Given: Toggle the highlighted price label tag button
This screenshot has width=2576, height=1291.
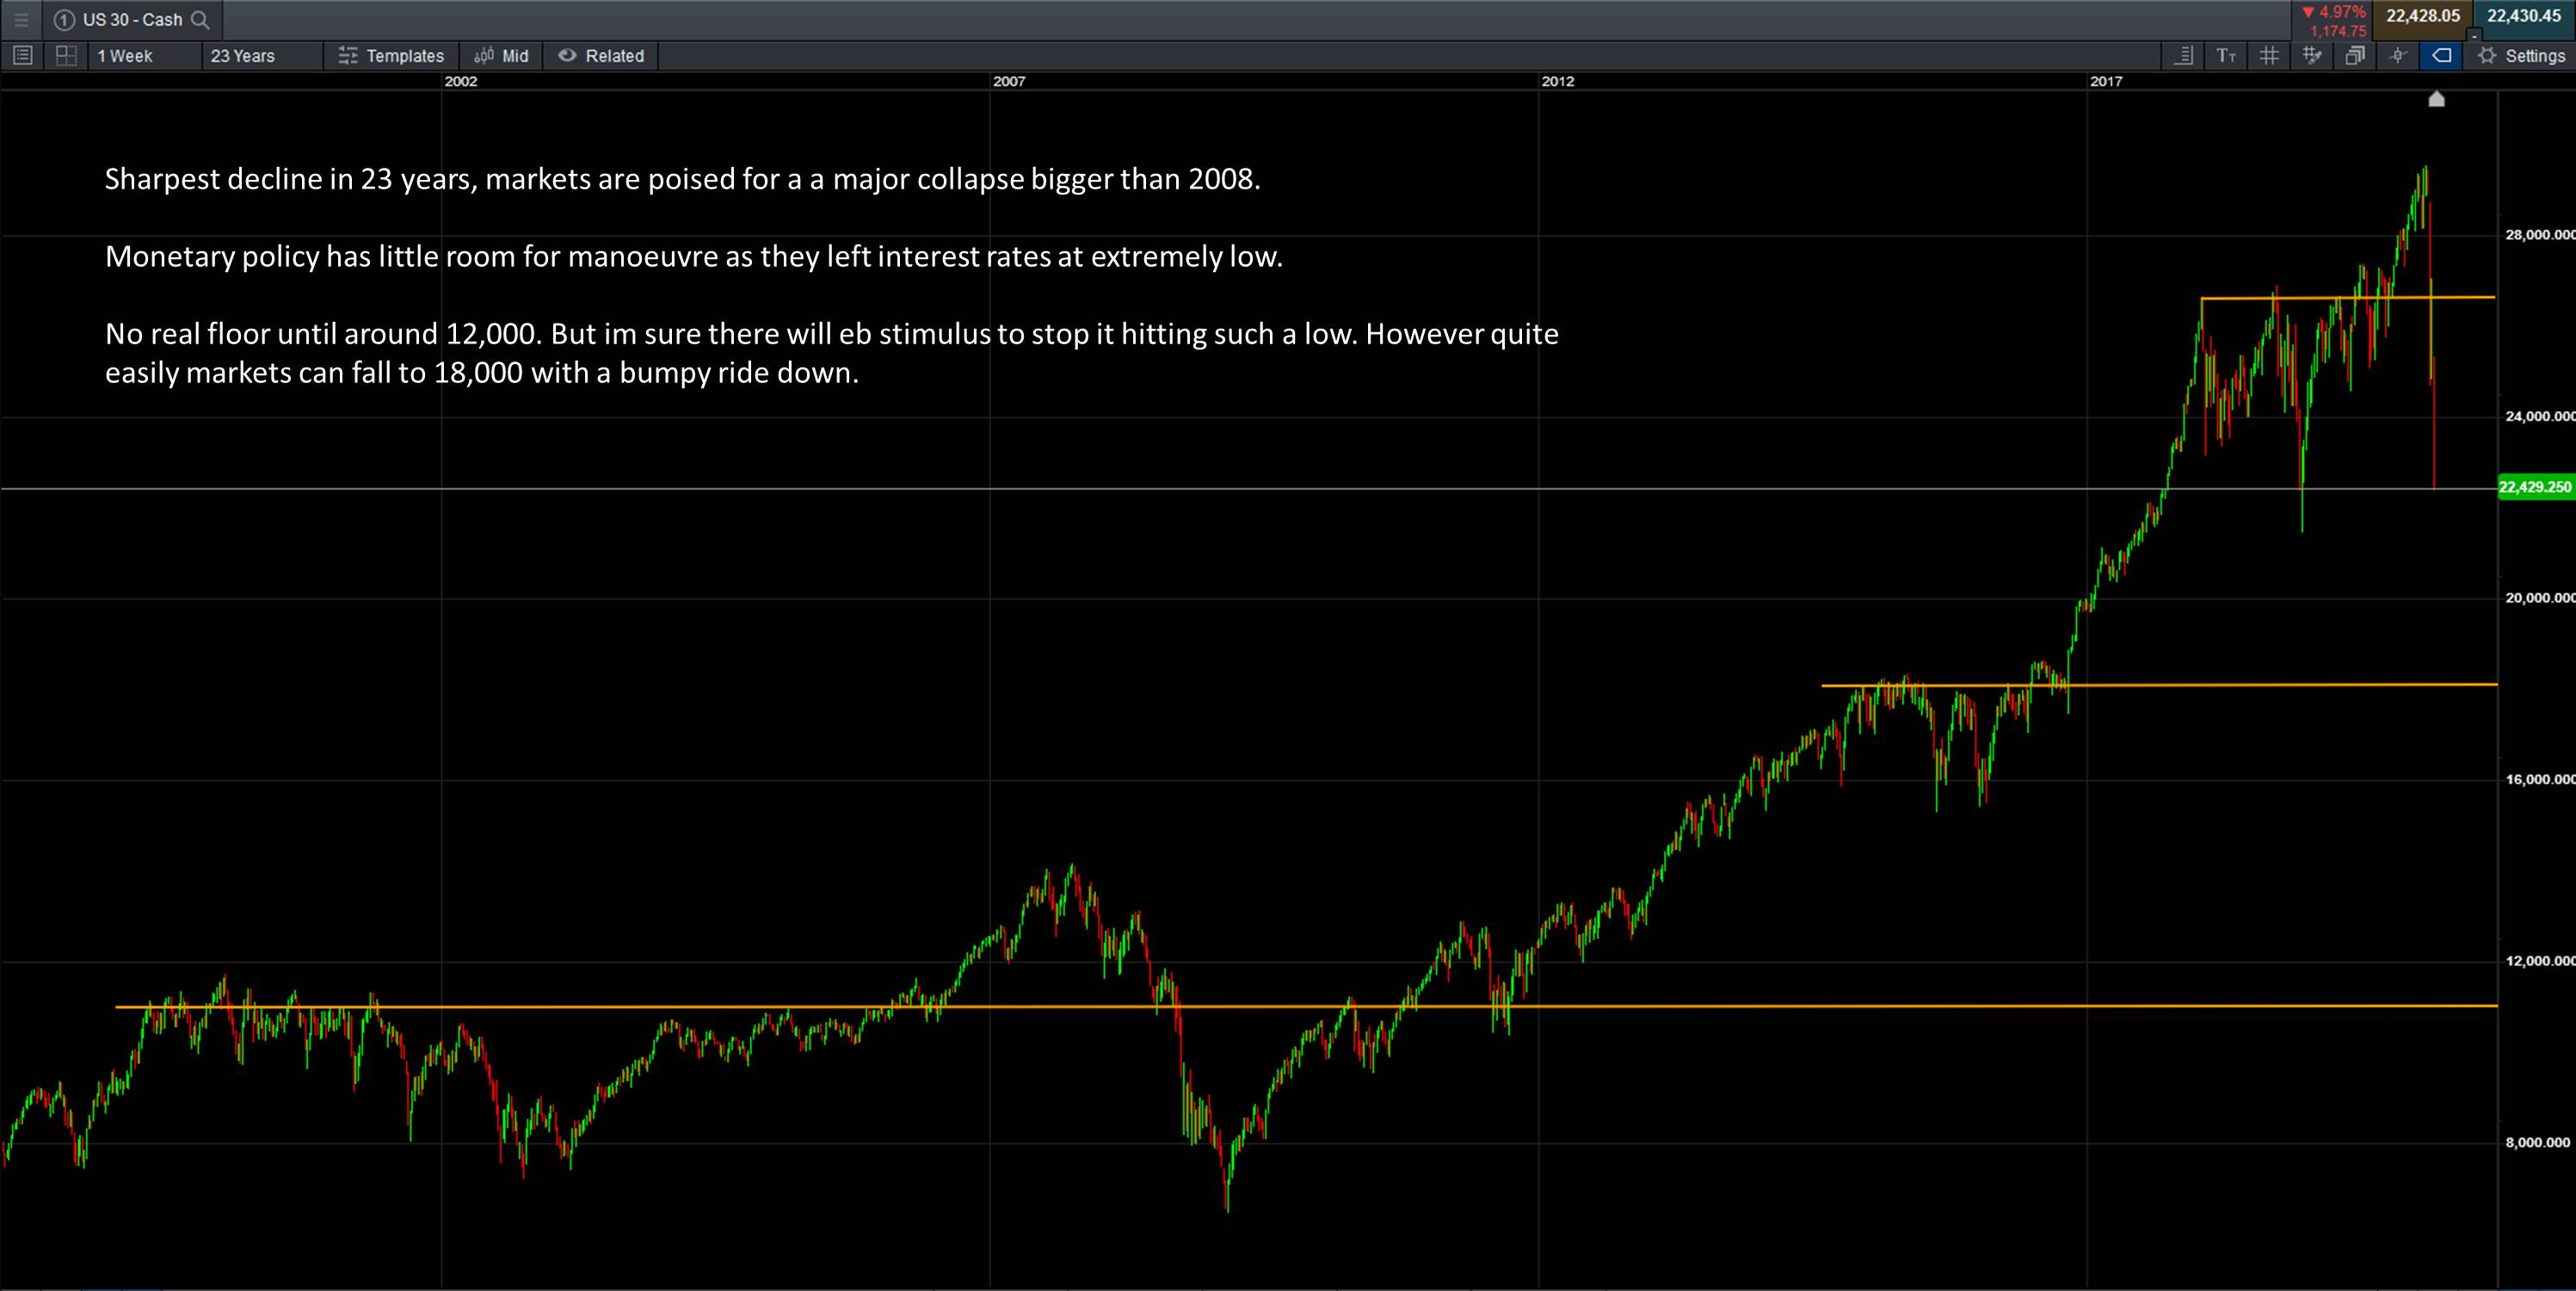Looking at the screenshot, I should click(2441, 56).
